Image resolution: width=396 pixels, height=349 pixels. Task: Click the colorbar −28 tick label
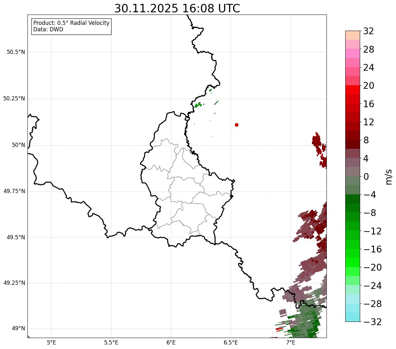coord(372,304)
